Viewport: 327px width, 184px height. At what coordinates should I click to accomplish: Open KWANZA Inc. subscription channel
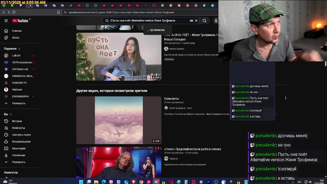click(x=20, y=76)
